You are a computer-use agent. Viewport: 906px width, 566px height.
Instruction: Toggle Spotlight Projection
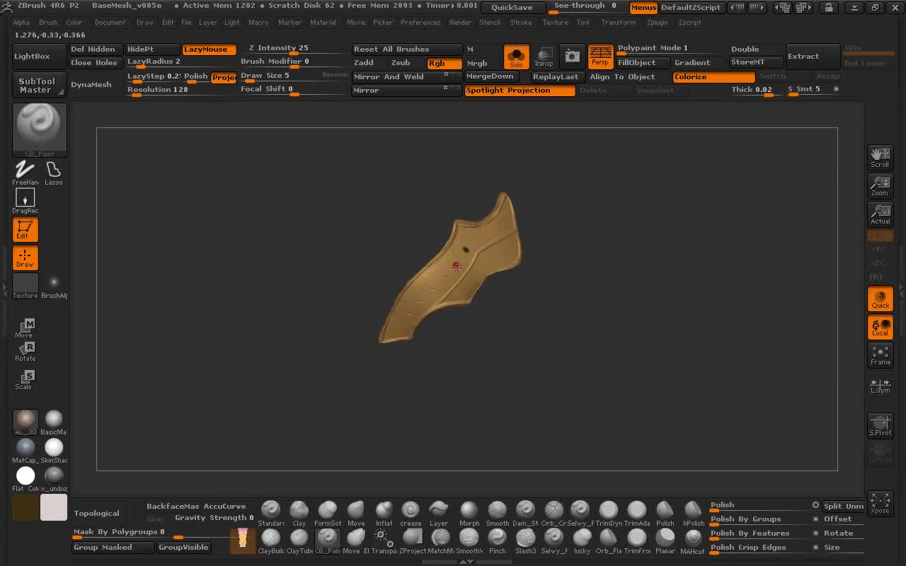pyautogui.click(x=520, y=91)
